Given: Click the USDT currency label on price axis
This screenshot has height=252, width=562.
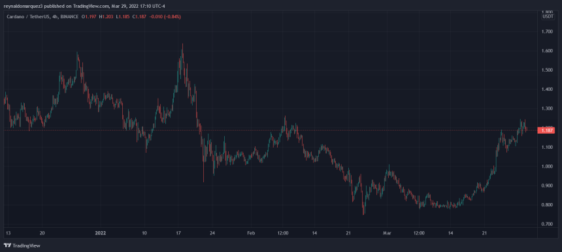Looking at the screenshot, I should [x=548, y=16].
